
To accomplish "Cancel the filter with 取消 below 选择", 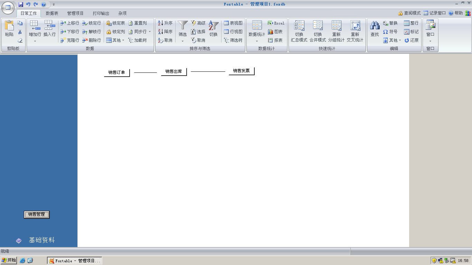I will [x=198, y=40].
